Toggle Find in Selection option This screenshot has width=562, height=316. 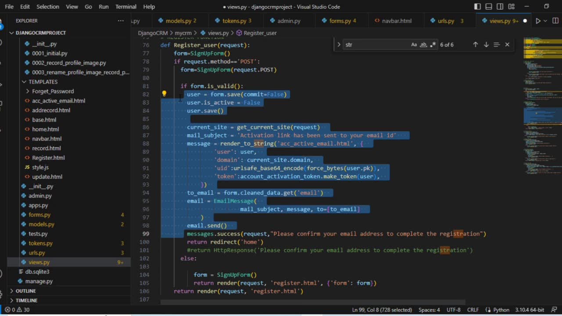coord(497,44)
